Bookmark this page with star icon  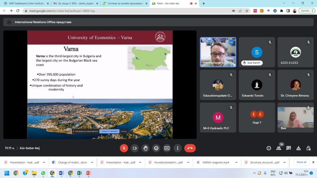tap(247, 11)
